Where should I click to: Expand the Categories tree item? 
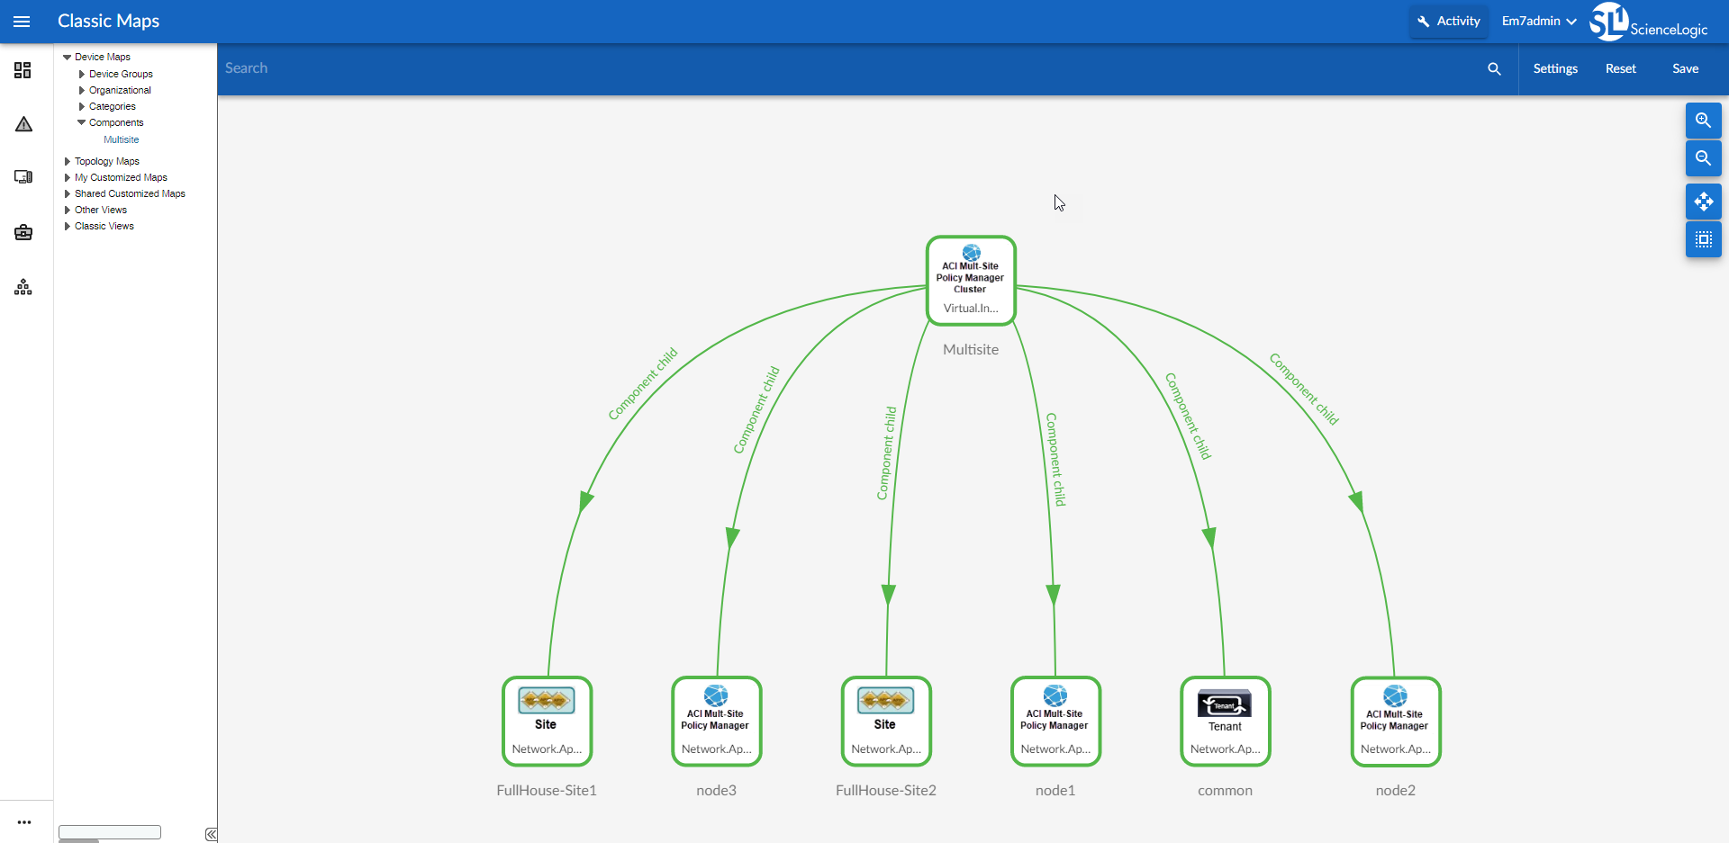click(x=82, y=106)
